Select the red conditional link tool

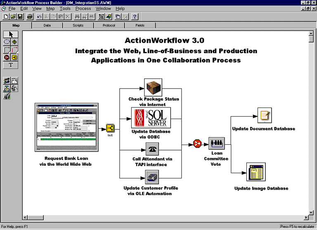[x=14, y=50]
